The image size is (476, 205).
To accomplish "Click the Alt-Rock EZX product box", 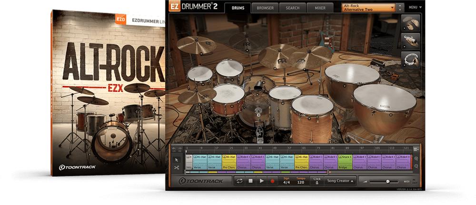I will click(x=109, y=92).
